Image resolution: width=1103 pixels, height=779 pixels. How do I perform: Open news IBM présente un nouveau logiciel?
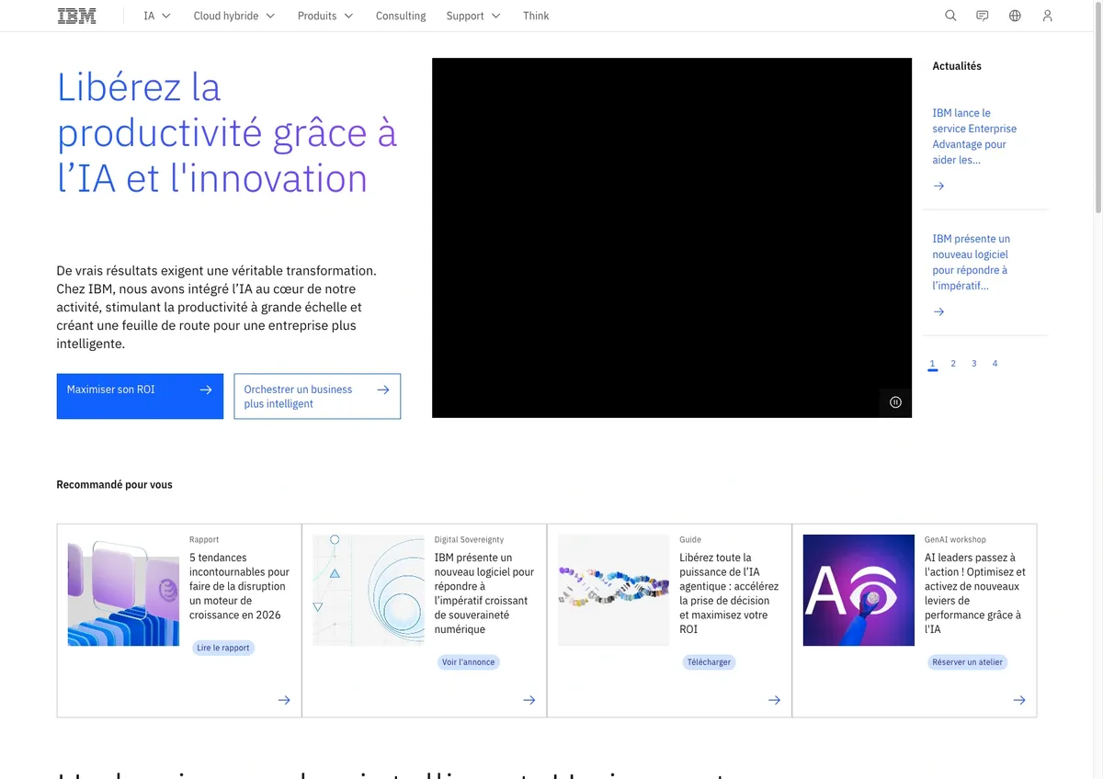[x=972, y=262]
